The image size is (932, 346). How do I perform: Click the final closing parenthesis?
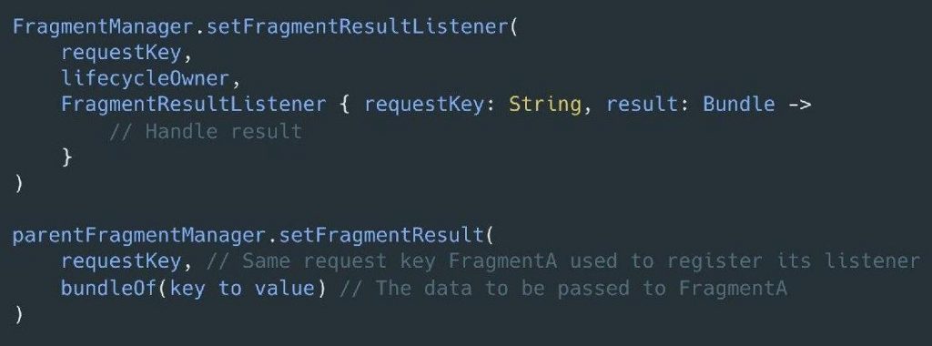coord(18,314)
